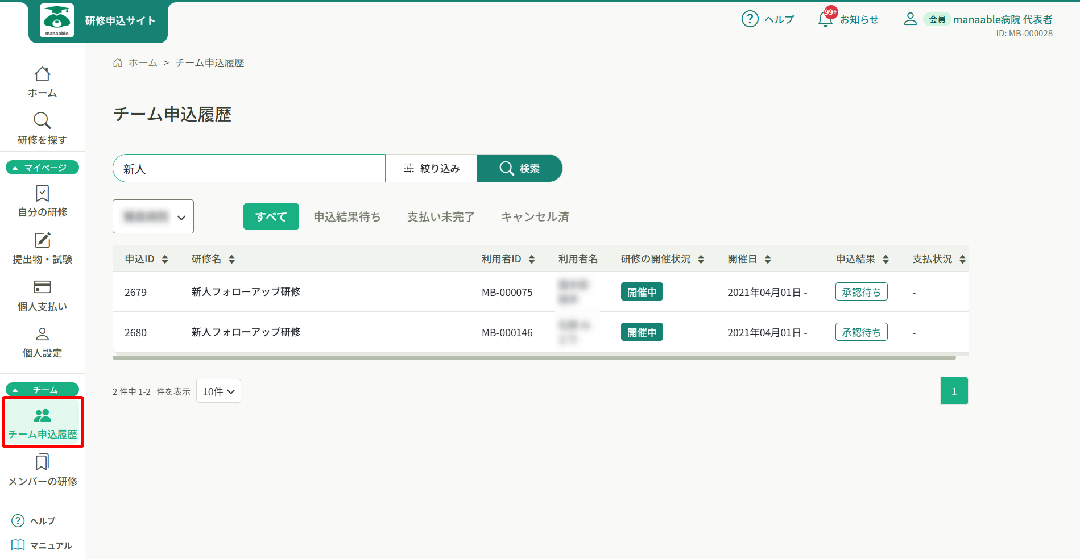The width and height of the screenshot is (1080, 559).
Task: Collapse the マイページ sidebar section
Action: click(42, 168)
